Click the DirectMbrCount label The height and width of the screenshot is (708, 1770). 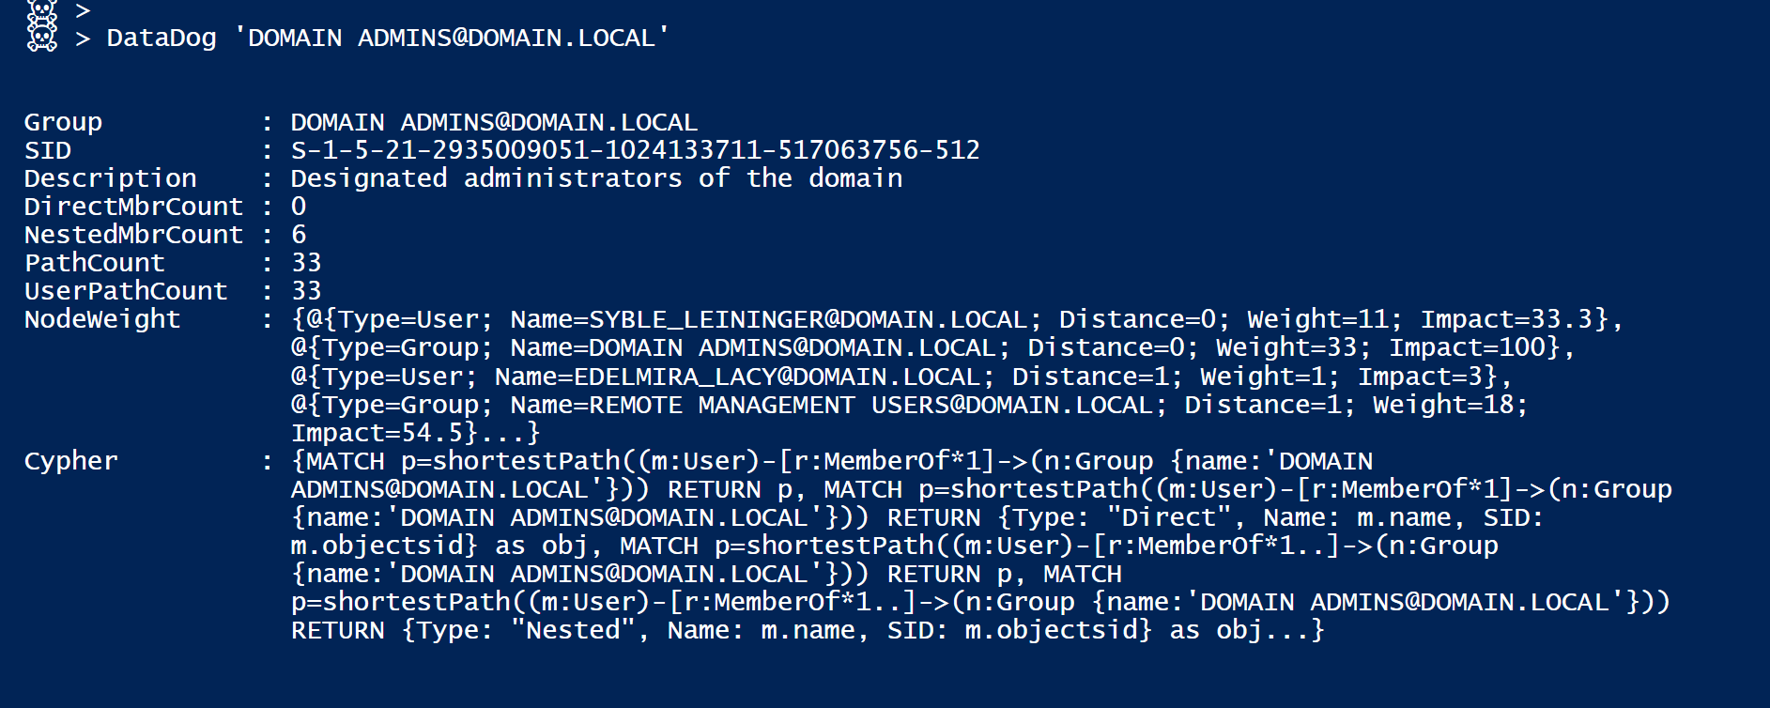pos(133,207)
